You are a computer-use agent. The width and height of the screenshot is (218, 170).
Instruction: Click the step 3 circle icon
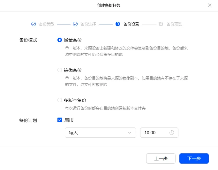coord(118,24)
